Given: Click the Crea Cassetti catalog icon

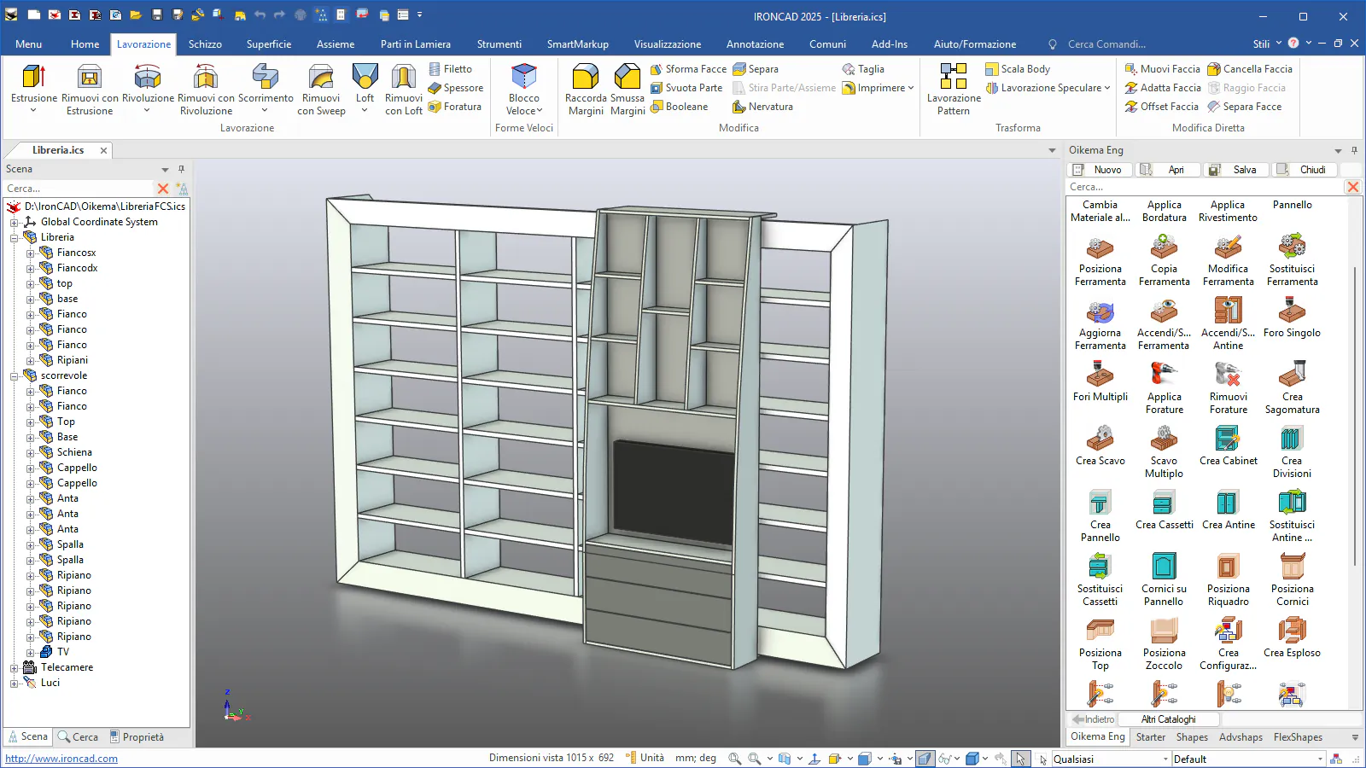Looking at the screenshot, I should (1164, 503).
